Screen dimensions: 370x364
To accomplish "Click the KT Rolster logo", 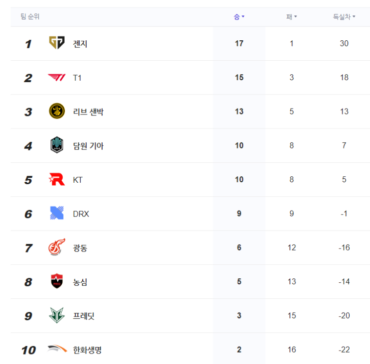I will (x=56, y=180).
